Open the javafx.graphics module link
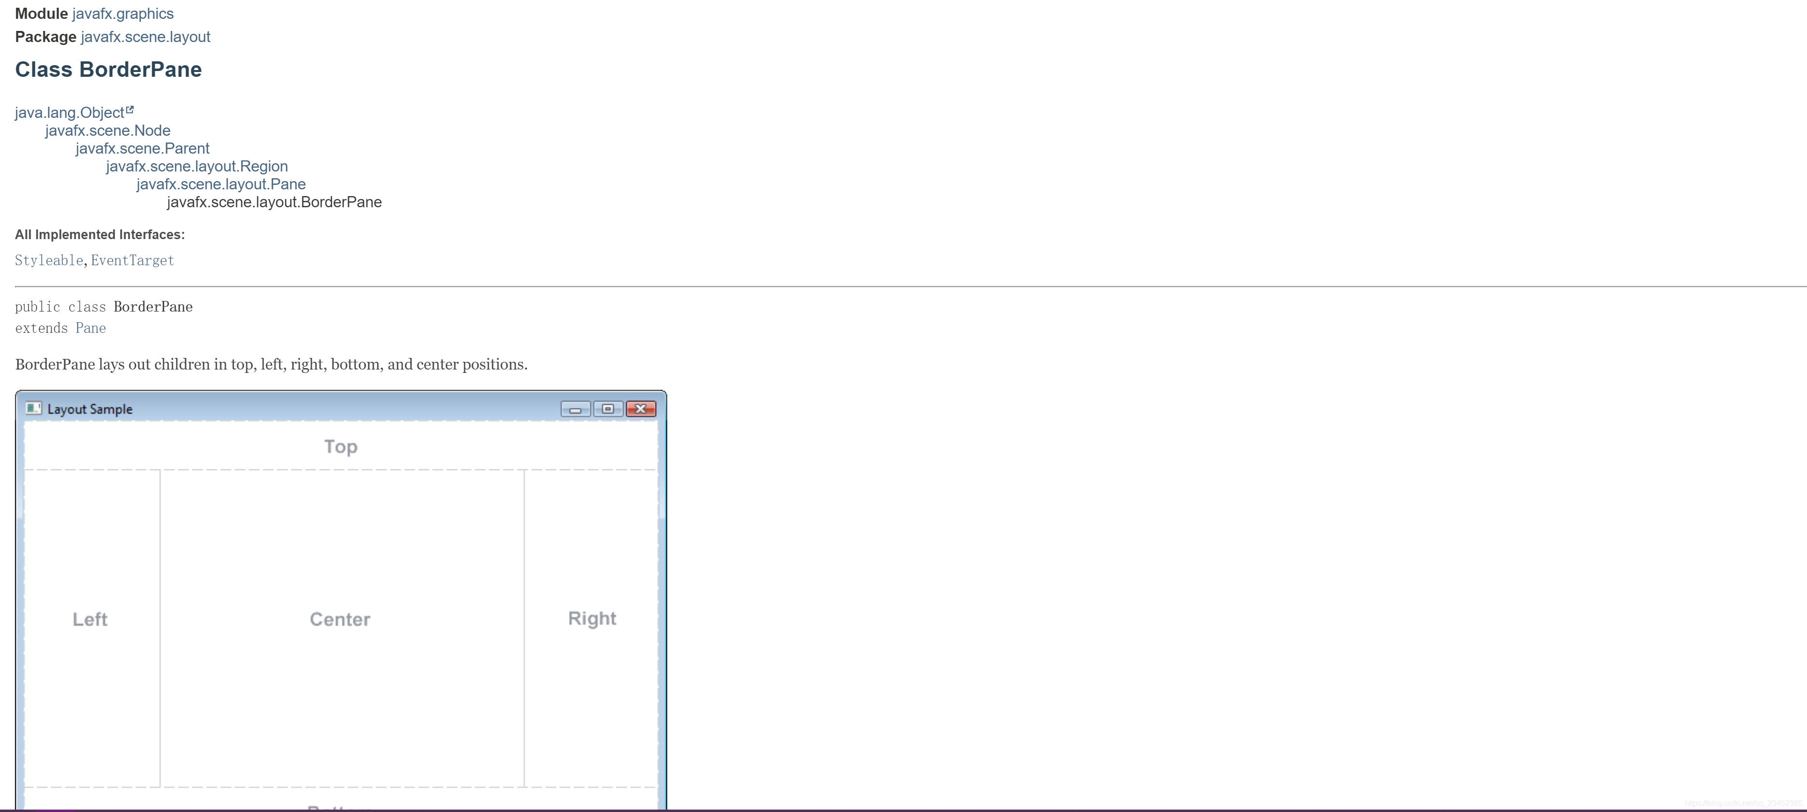 coord(123,14)
